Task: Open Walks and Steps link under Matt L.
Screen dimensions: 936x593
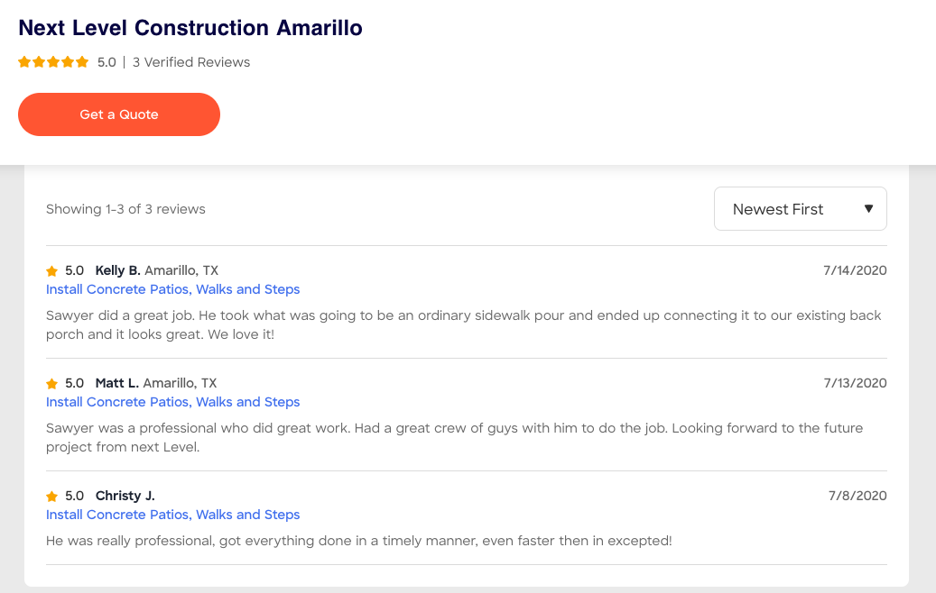Action: 247,402
